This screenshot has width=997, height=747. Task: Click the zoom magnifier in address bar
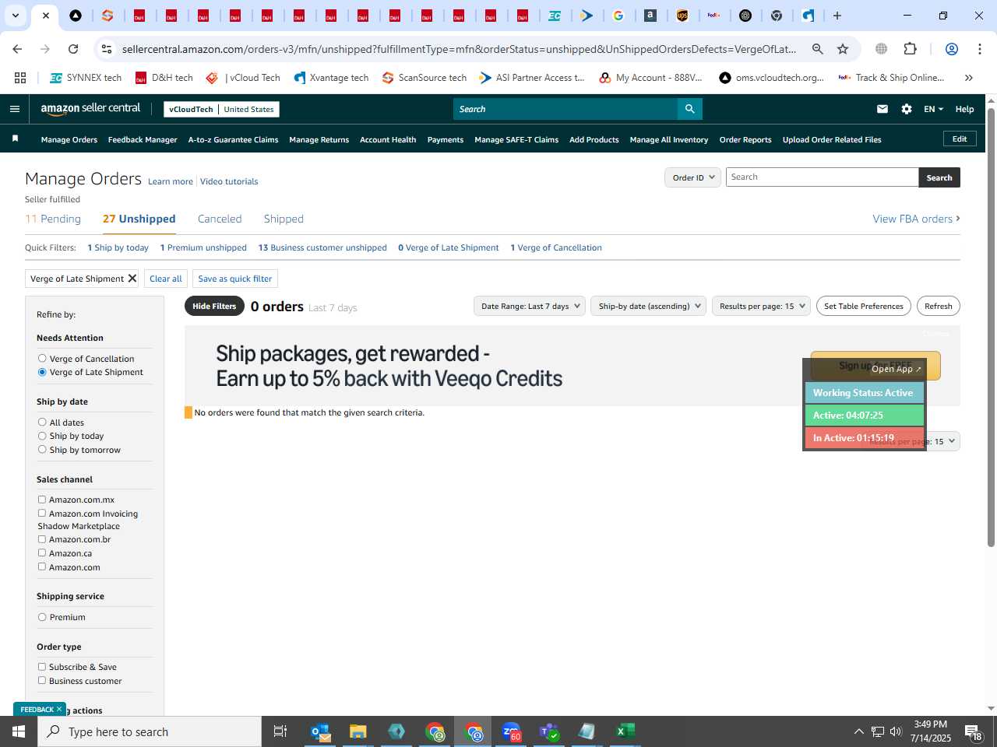click(817, 49)
